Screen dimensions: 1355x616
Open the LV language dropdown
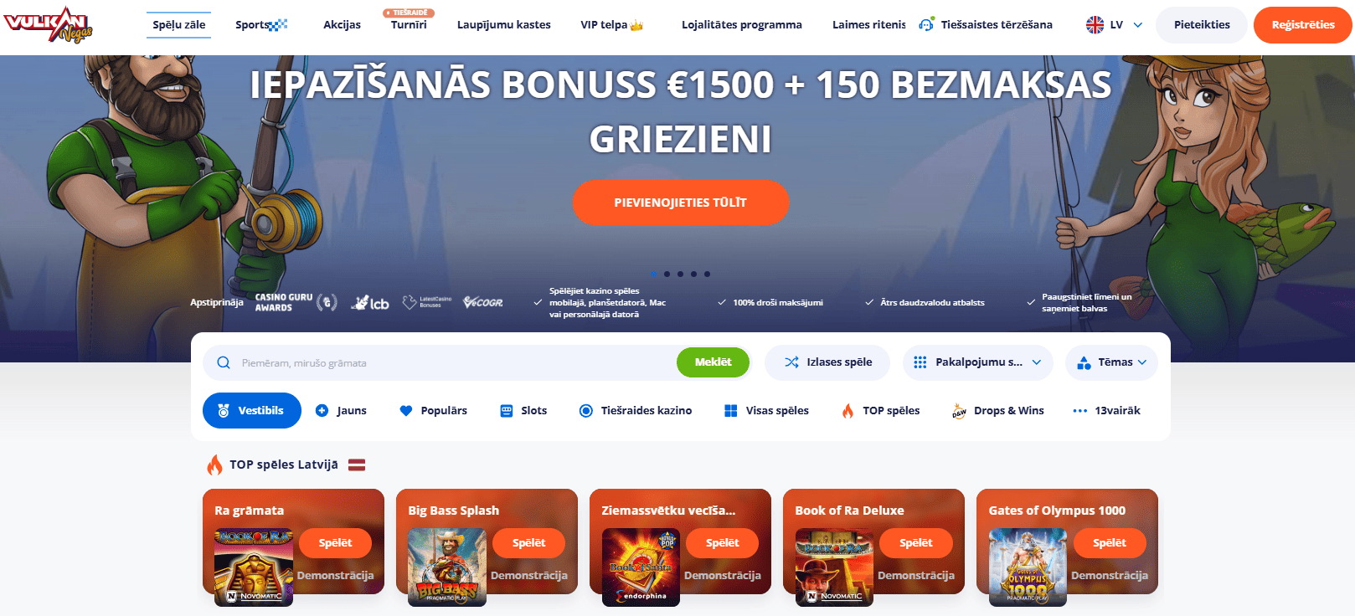1114,25
